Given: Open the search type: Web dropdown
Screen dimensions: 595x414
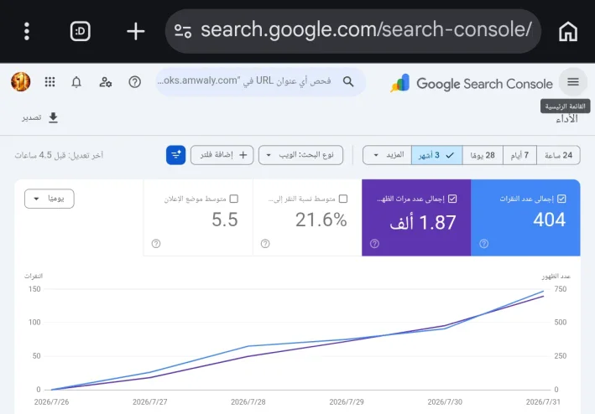Looking at the screenshot, I should pyautogui.click(x=301, y=155).
